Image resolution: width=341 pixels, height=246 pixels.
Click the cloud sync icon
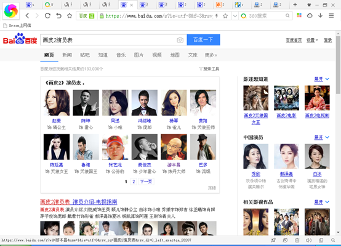[x=310, y=15]
